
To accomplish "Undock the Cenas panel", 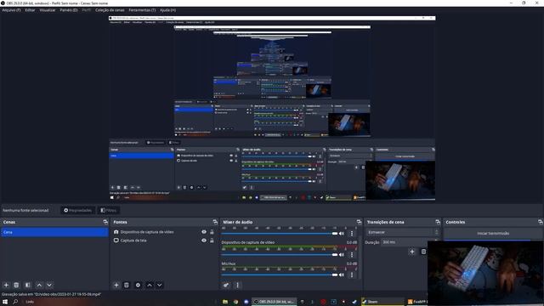I will [x=105, y=222].
